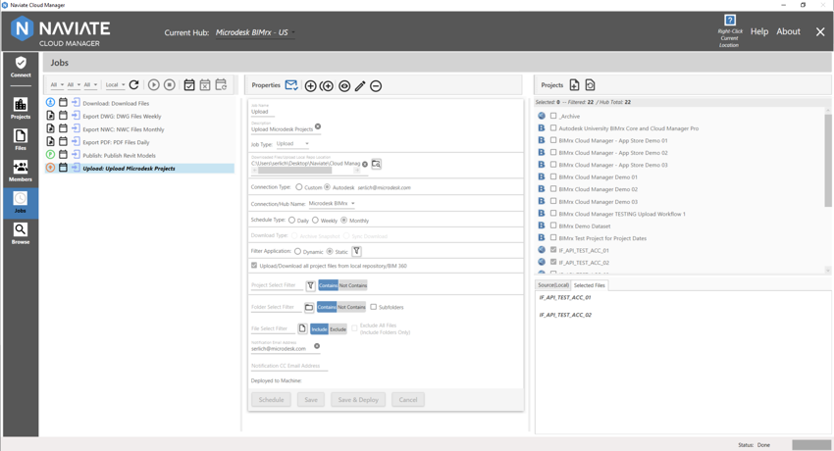834x451 pixels.
Task: Open the Projects sidebar section
Action: click(21, 109)
